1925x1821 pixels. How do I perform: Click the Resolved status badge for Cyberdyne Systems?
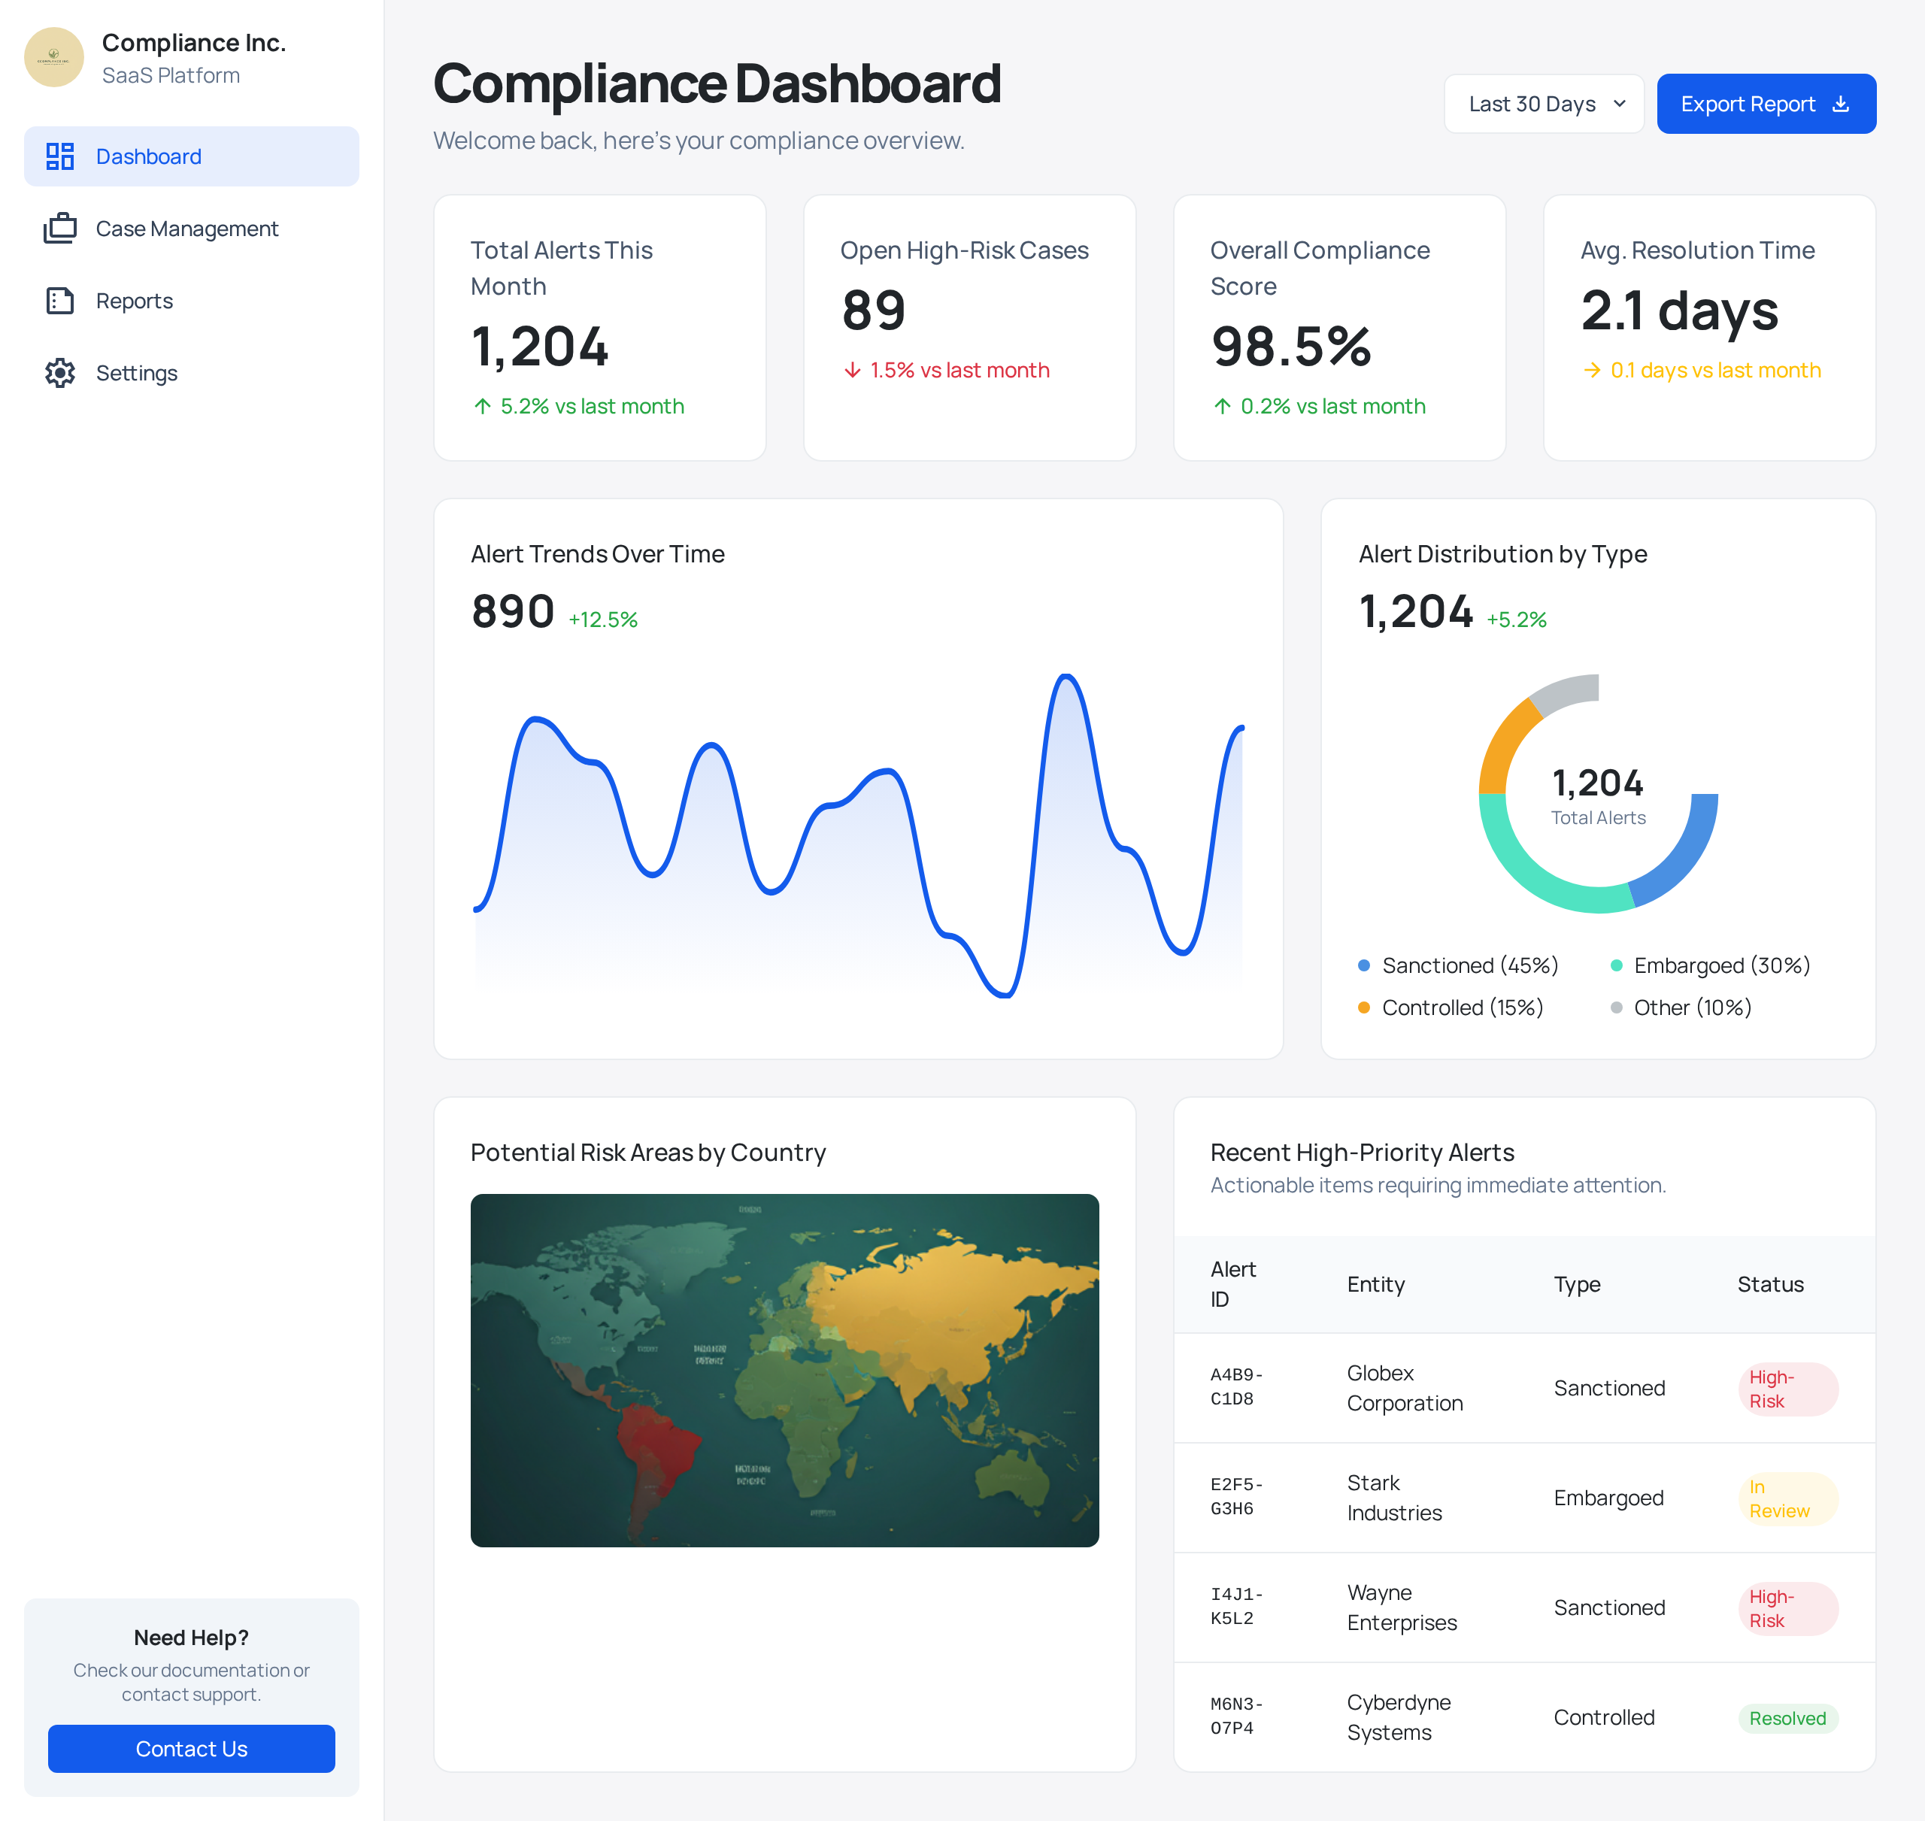[x=1787, y=1718]
